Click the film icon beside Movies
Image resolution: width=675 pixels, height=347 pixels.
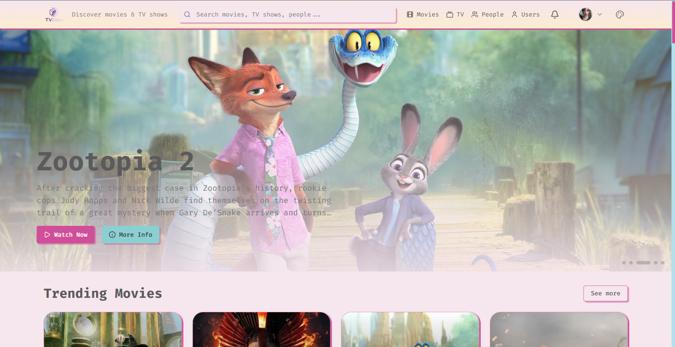point(410,14)
